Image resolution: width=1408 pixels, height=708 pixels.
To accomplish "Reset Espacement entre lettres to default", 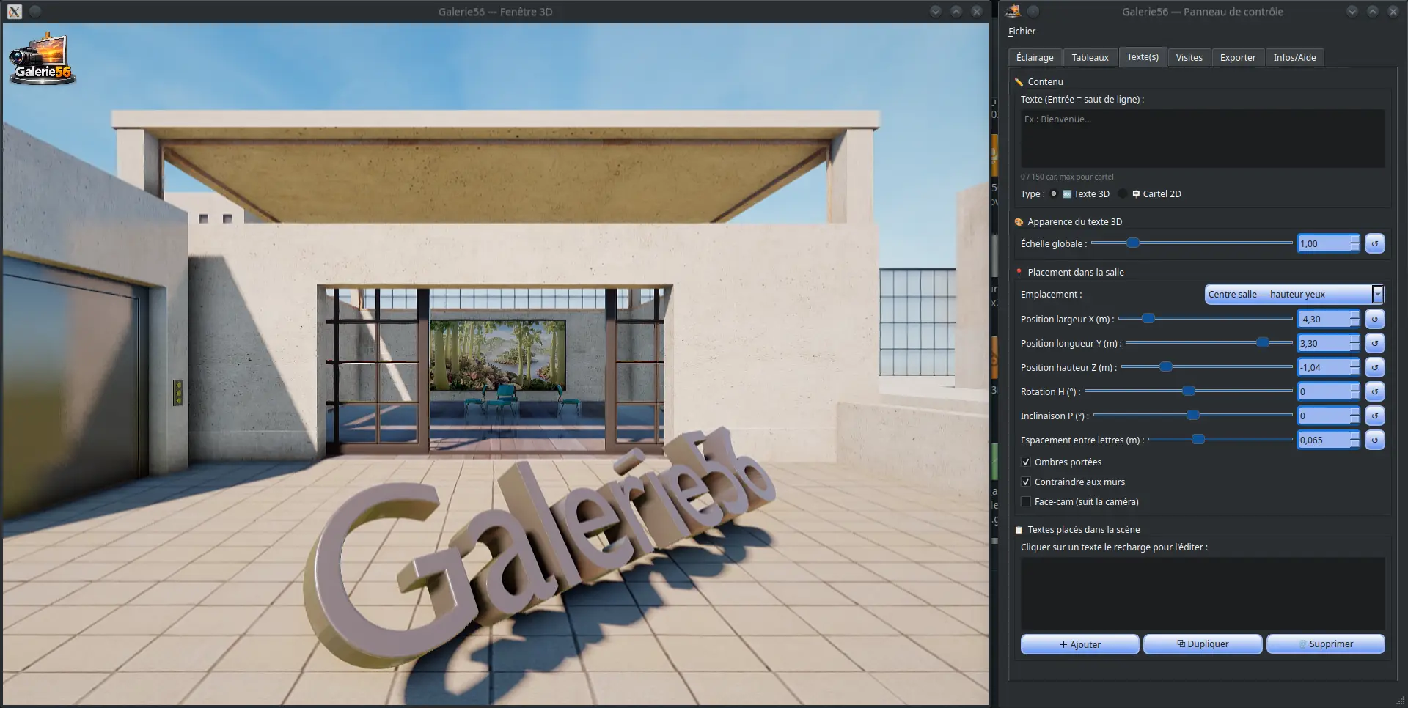I will point(1374,440).
